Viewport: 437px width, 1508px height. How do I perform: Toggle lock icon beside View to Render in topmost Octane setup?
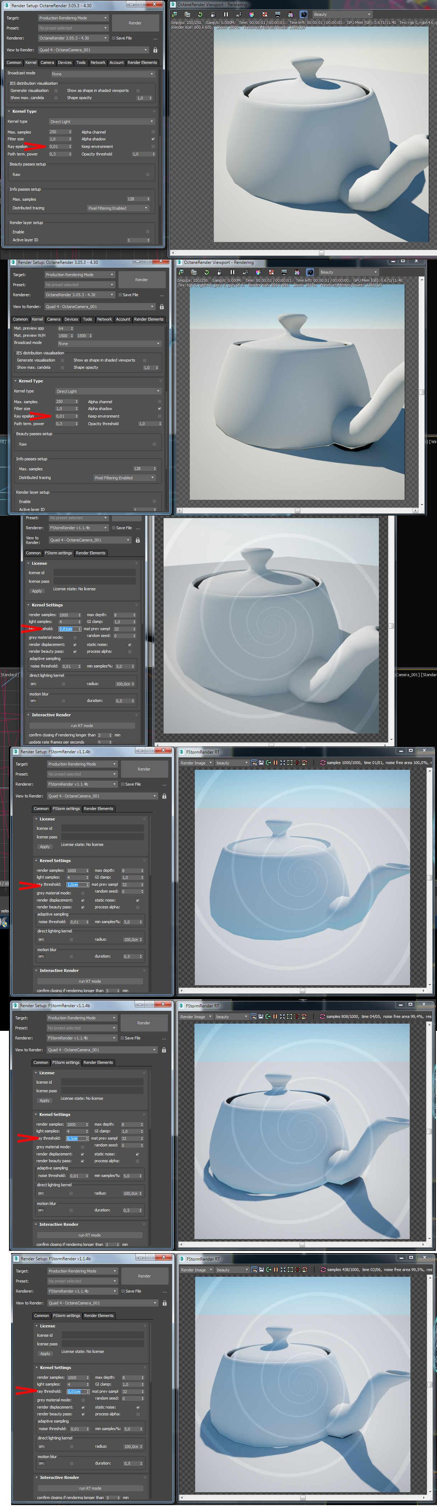click(155, 50)
